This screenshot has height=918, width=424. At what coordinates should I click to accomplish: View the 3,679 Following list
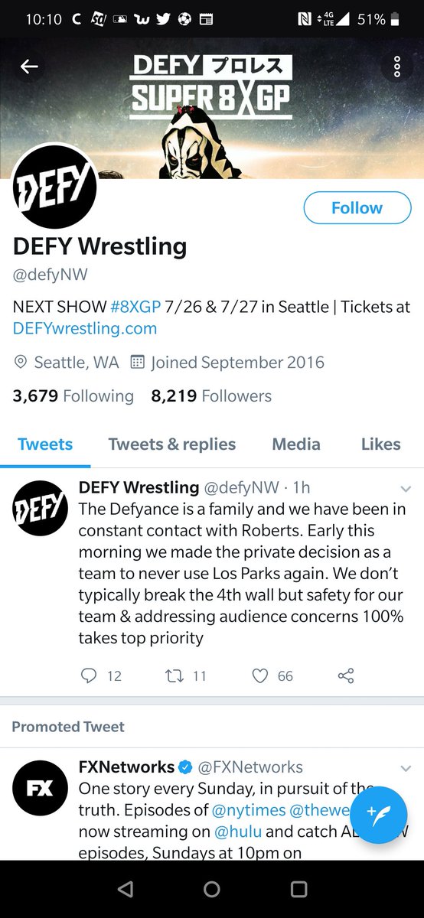[73, 396]
